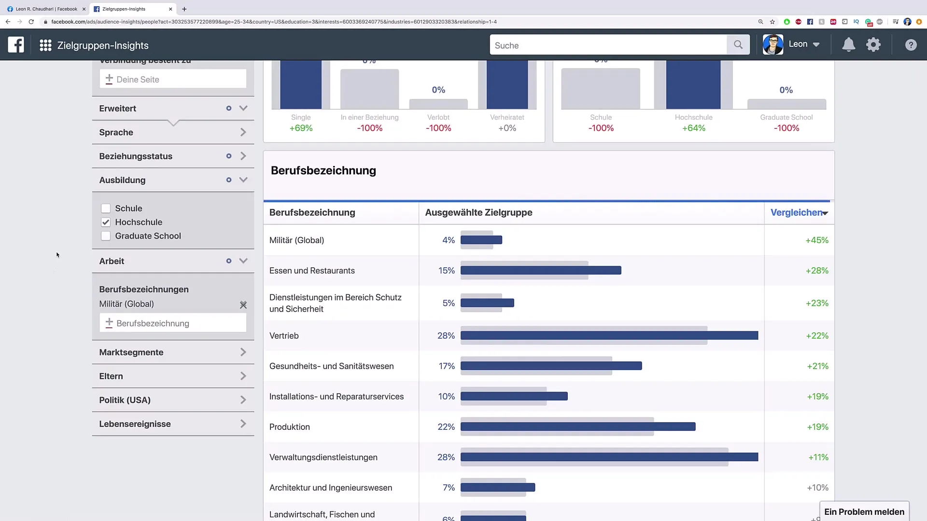Click the Facebook logo icon
927x521 pixels.
(16, 45)
